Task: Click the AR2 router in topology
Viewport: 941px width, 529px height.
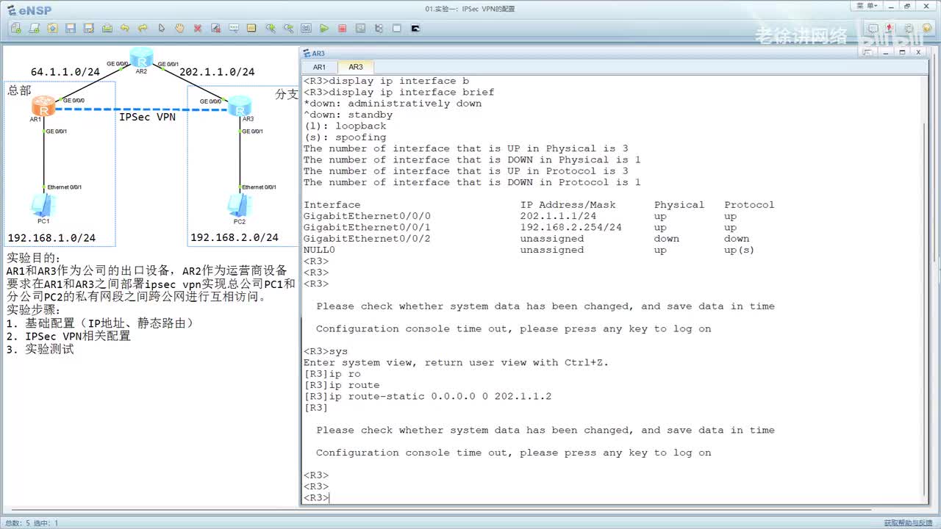Action: 141,57
